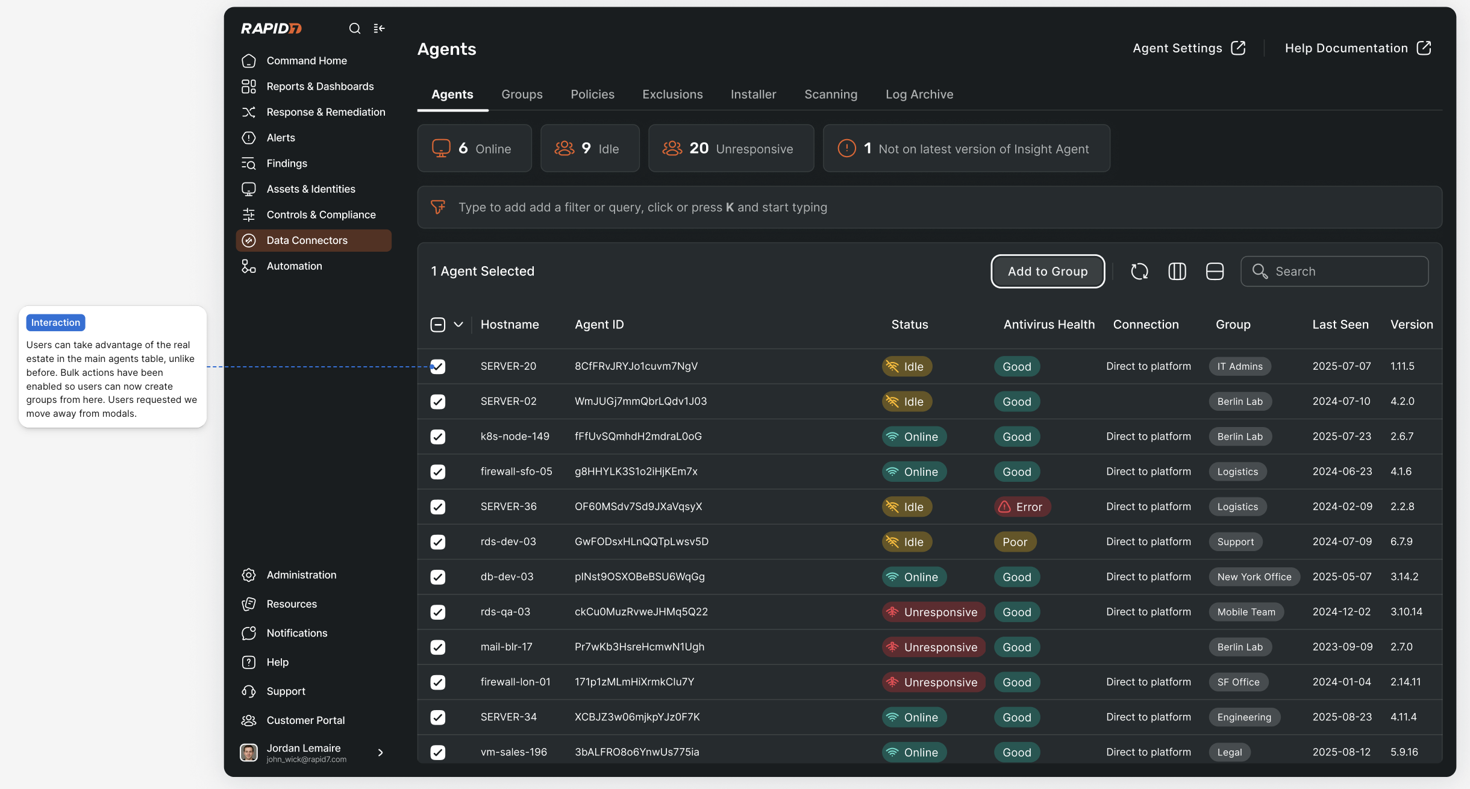The height and width of the screenshot is (789, 1470).
Task: Click the agents table Search field
Action: 1334,272
